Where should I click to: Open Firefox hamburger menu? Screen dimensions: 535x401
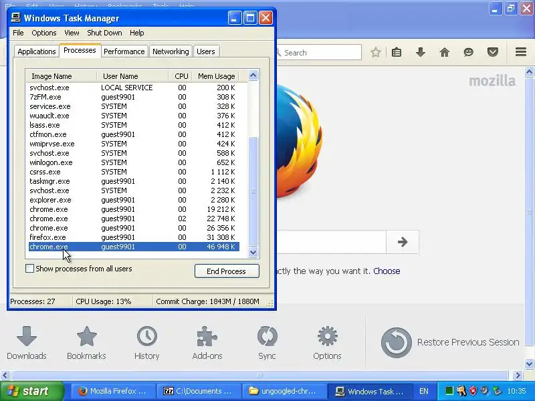pos(521,52)
